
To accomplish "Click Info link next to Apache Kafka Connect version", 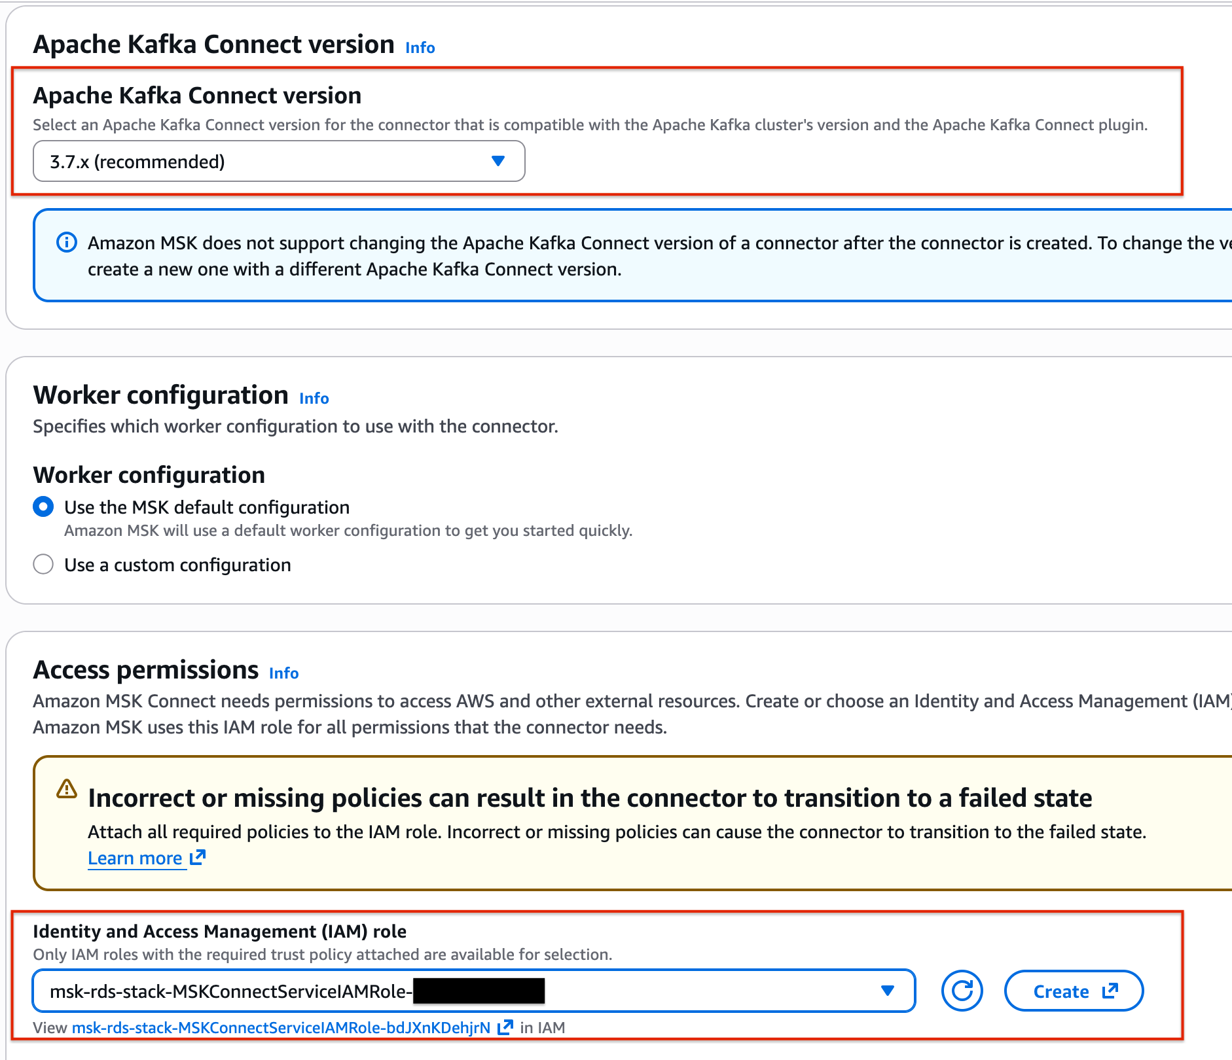I will 420,48.
